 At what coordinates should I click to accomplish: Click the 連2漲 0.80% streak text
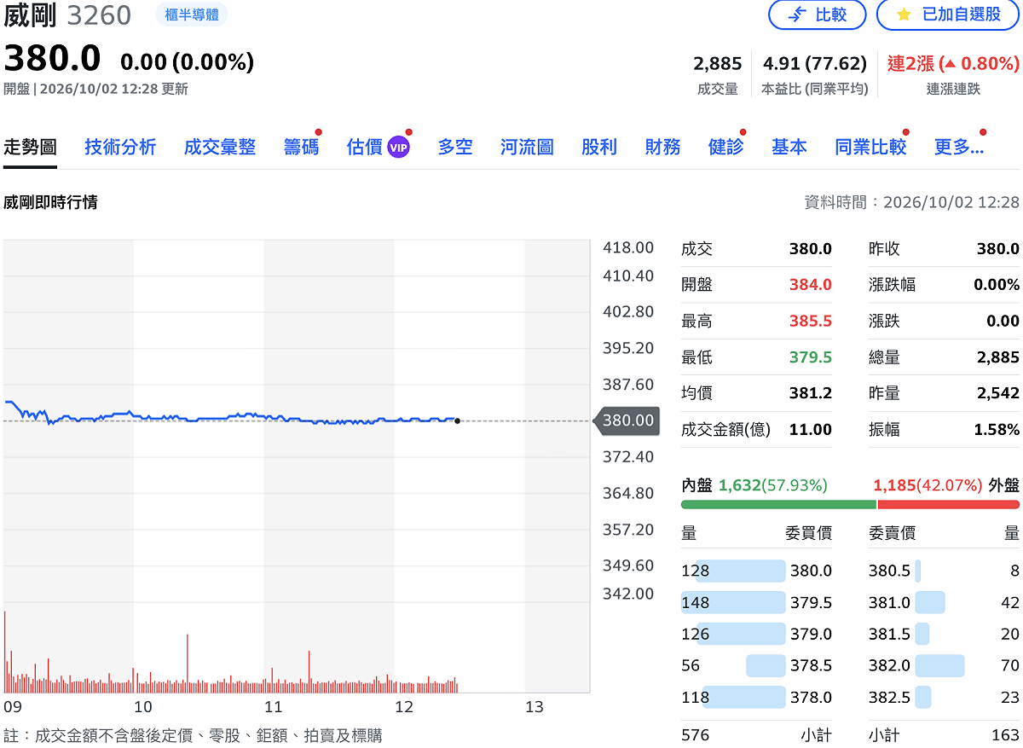point(953,63)
